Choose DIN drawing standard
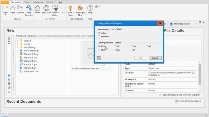209x117 pixels. pos(131,46)
